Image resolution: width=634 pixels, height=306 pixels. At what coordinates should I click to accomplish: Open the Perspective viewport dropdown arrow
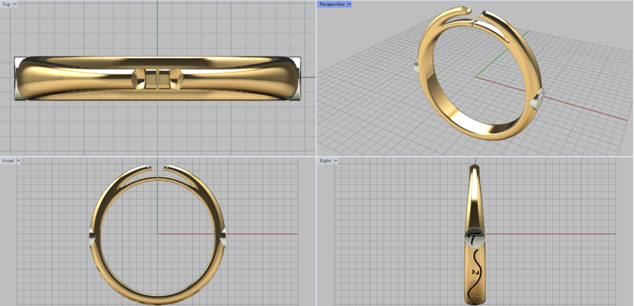tap(350, 4)
